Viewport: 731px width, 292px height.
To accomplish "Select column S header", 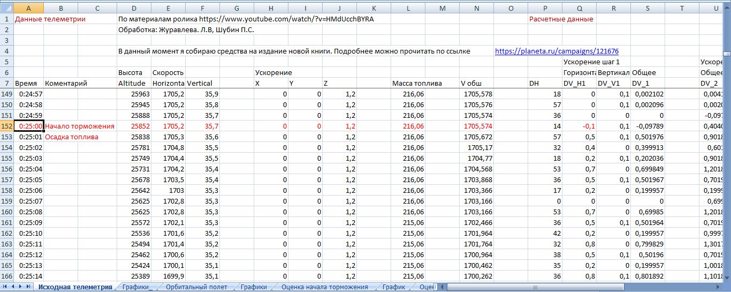I will tap(648, 8).
